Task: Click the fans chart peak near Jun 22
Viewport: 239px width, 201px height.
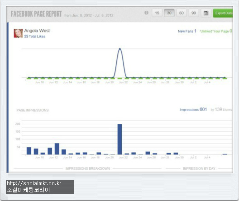Action: 120,49
